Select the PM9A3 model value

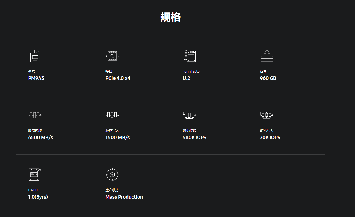tap(36, 78)
